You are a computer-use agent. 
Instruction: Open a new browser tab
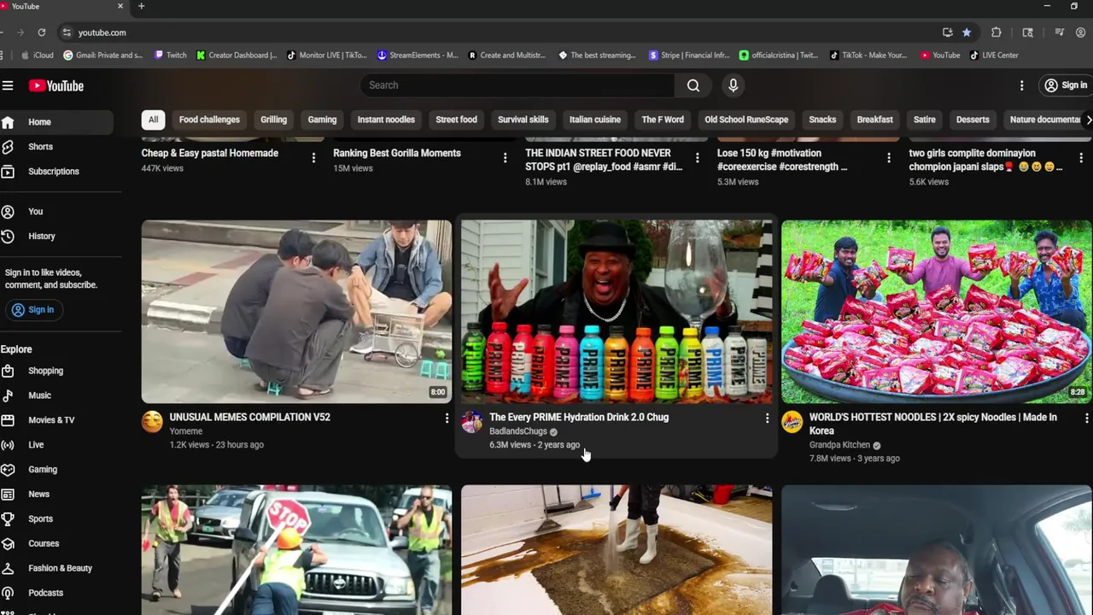point(141,6)
